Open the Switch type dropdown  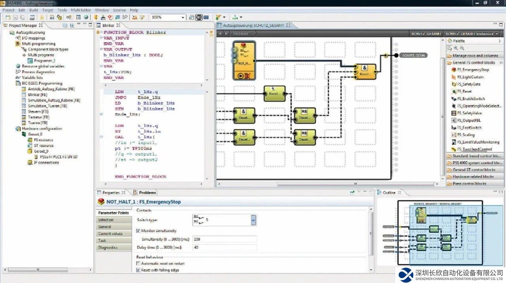(253, 220)
